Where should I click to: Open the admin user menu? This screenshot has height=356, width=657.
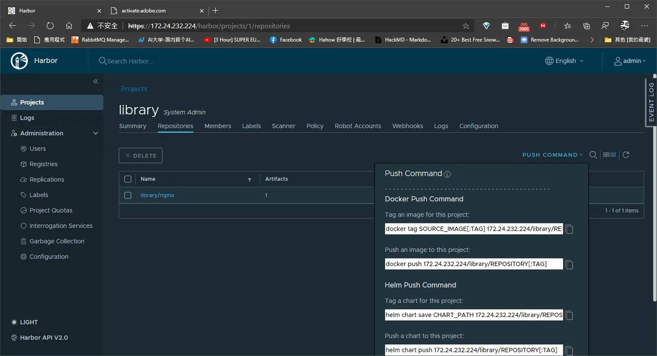pyautogui.click(x=630, y=61)
